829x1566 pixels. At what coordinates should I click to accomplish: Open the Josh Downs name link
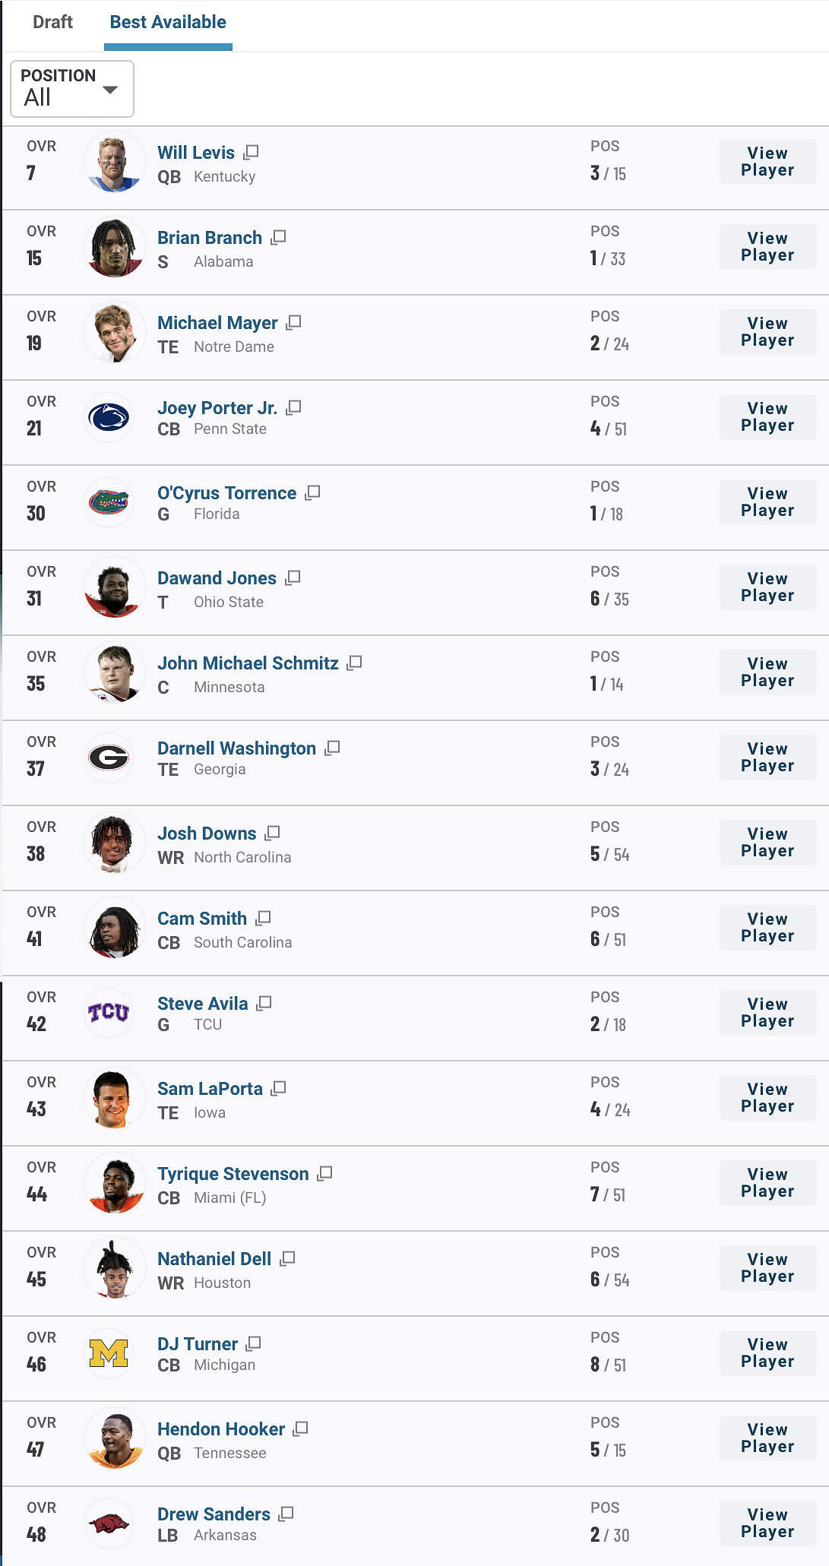click(207, 834)
